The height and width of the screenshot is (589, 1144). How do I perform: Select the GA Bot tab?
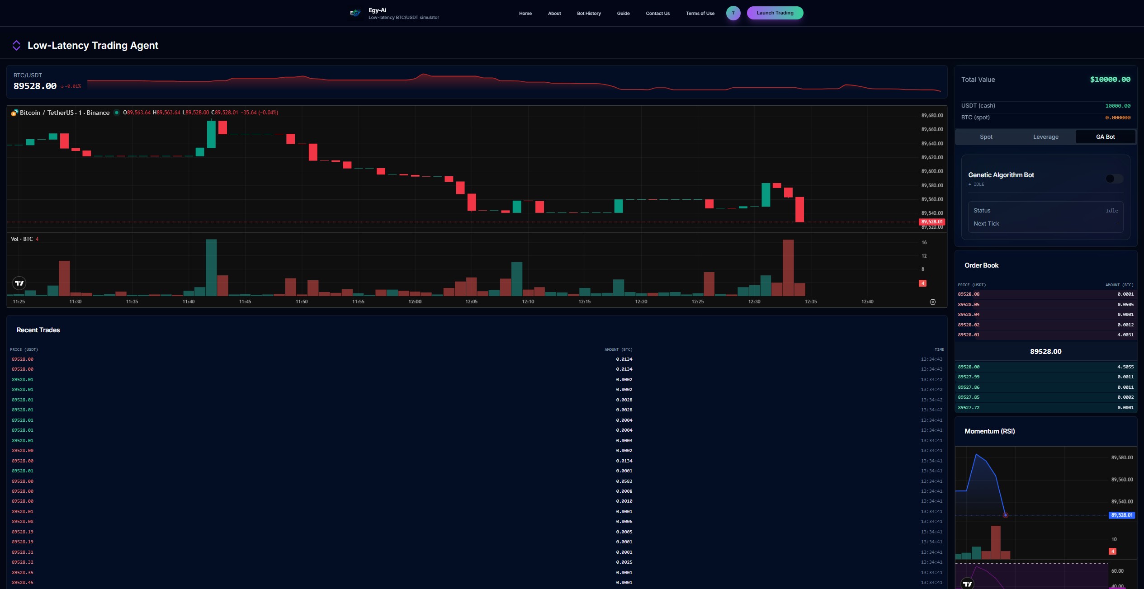tap(1105, 137)
